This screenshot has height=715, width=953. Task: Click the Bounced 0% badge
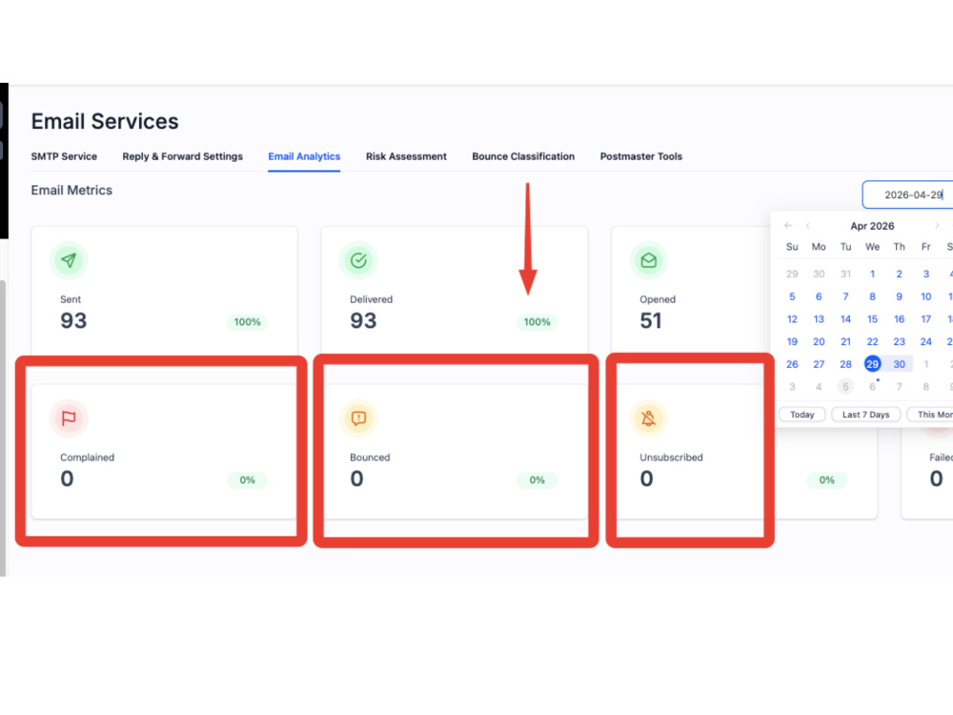click(537, 480)
